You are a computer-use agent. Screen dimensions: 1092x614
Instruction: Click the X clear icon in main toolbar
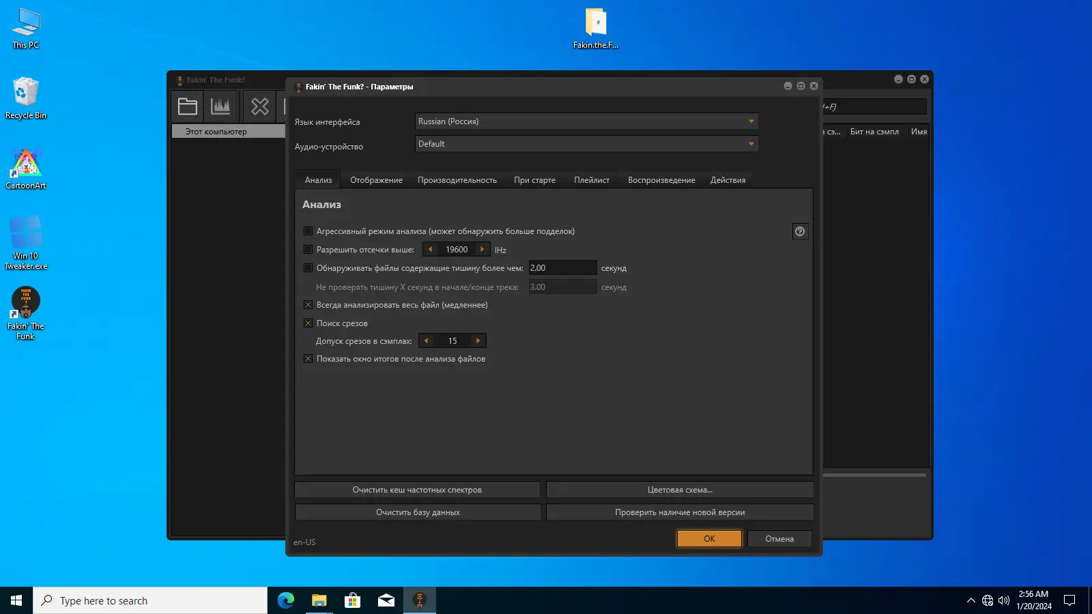(x=260, y=106)
